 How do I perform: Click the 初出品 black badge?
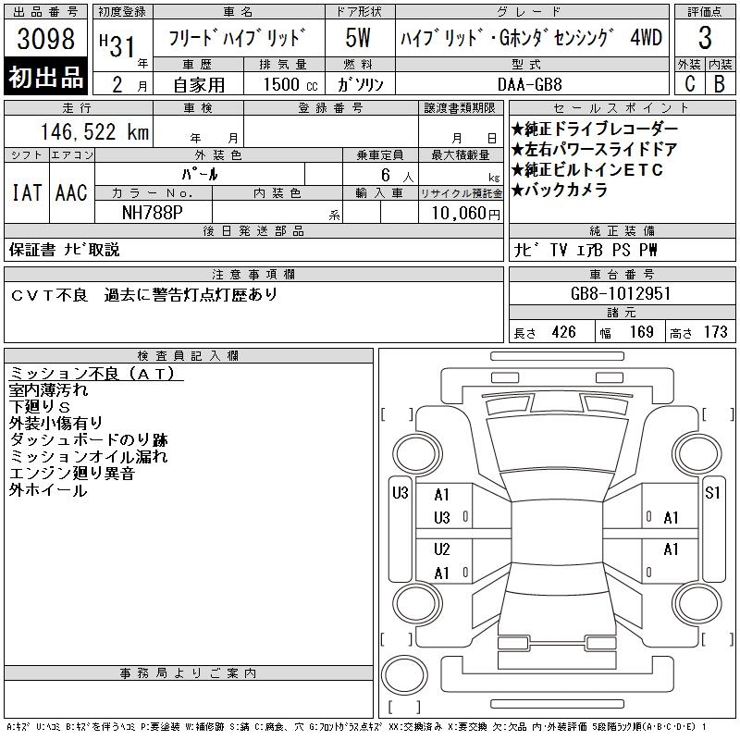46,77
